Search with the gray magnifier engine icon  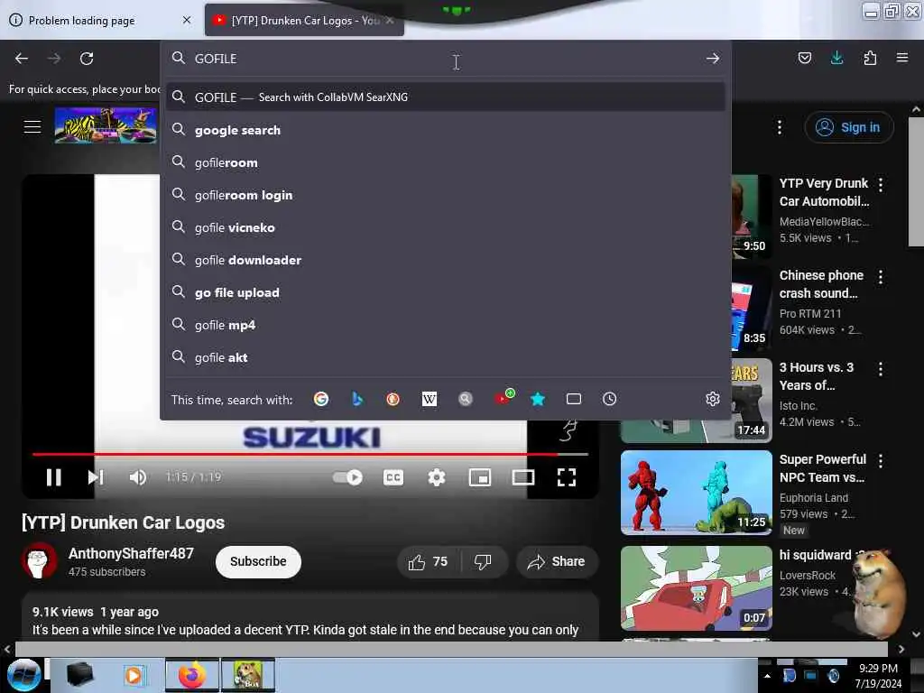466,399
